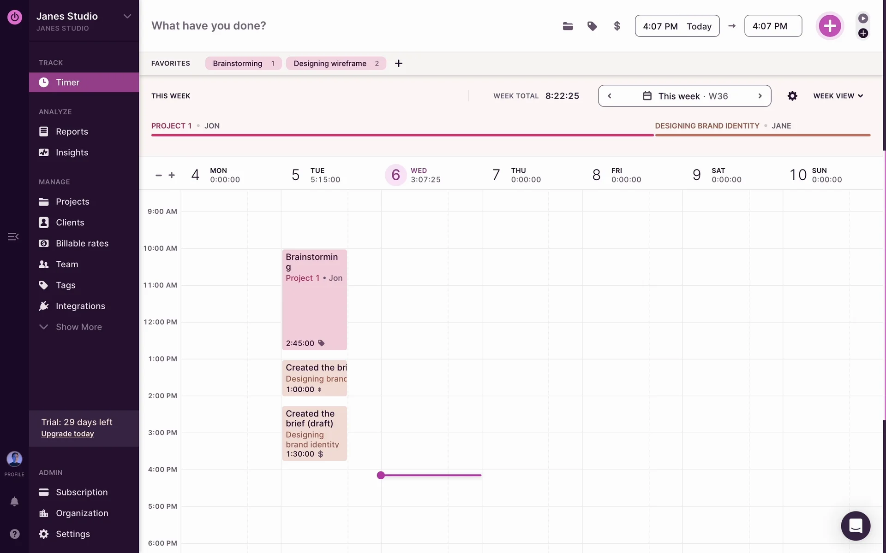Switch to timer play mode icon

(863, 18)
